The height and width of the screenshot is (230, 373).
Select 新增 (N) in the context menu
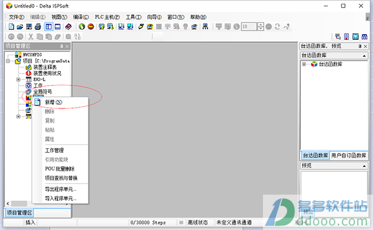(x=53, y=102)
